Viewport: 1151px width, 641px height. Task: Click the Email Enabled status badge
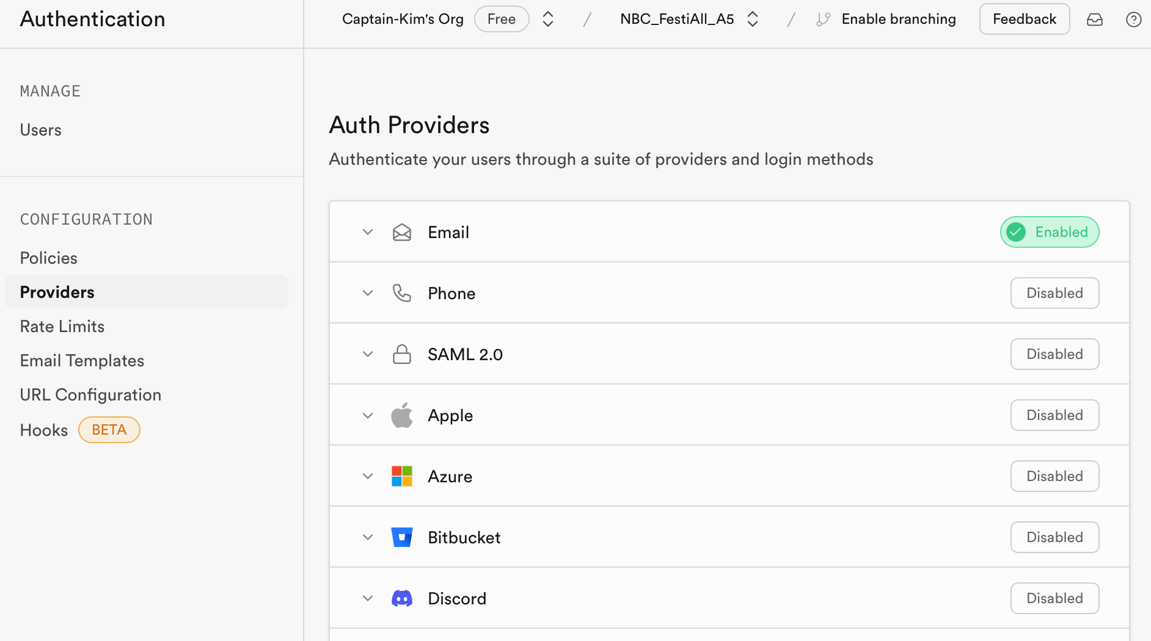tap(1050, 232)
